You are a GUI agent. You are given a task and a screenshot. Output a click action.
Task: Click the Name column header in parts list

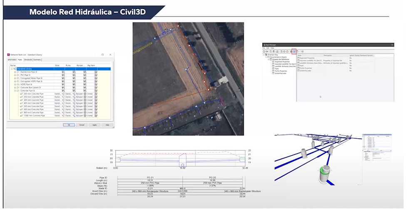coord(13,65)
